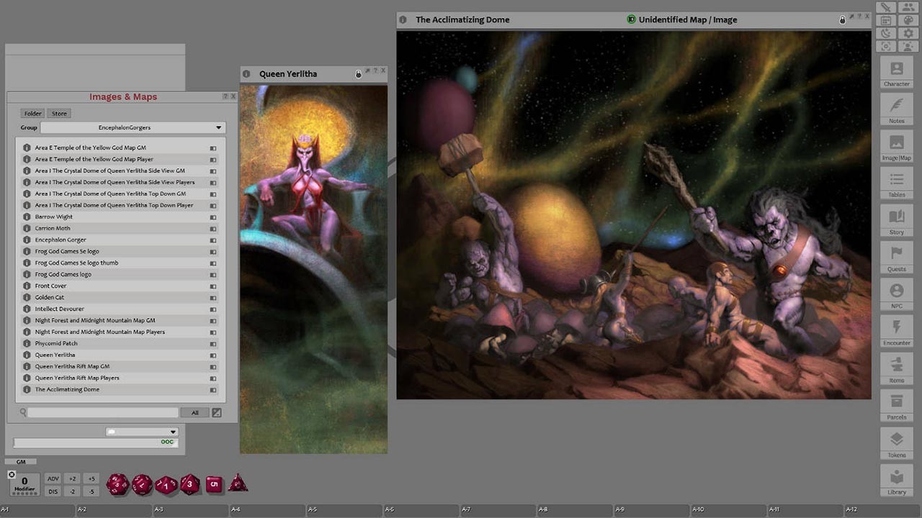Select the A-3 hotkey bar slot
Image resolution: width=922 pixels, height=518 pixels.
click(x=192, y=510)
